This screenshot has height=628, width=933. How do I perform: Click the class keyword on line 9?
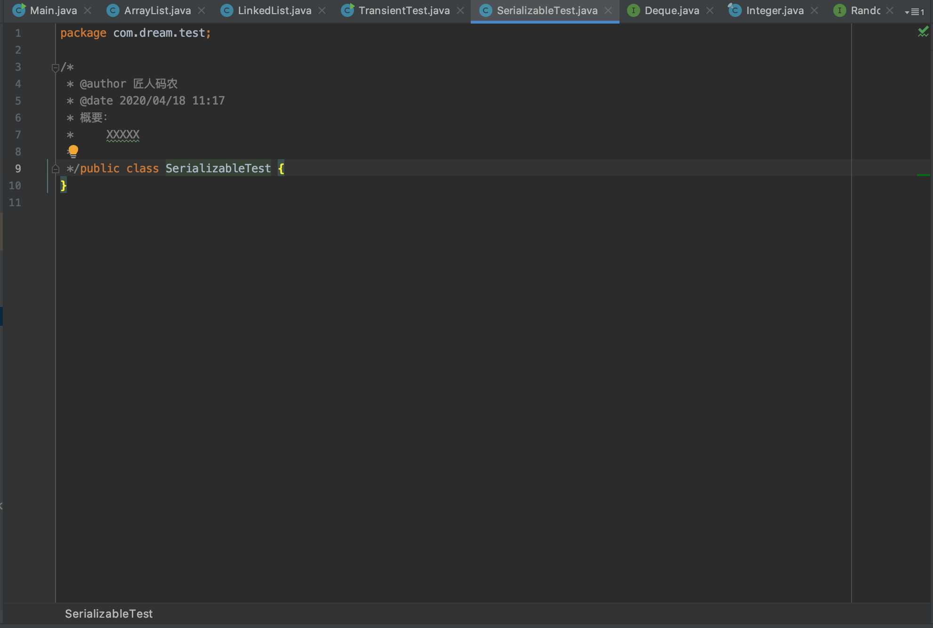click(x=143, y=169)
